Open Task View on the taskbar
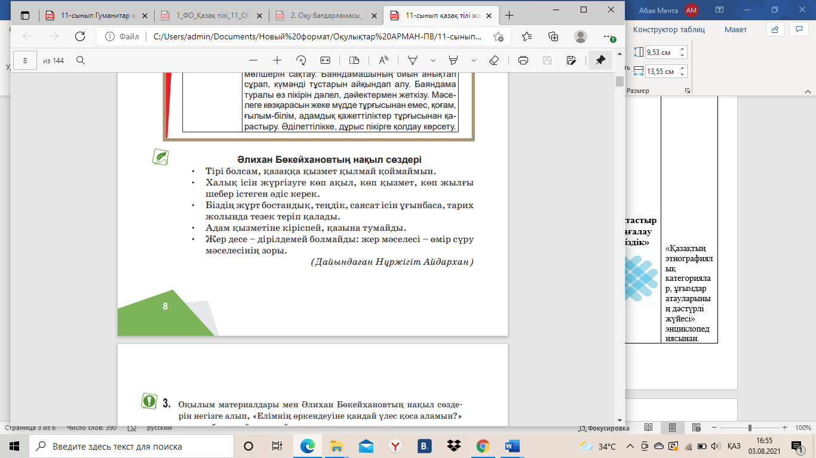 tap(277, 446)
